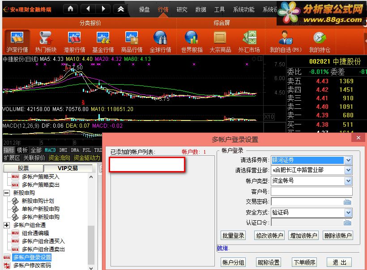Open the 行情 menu
This screenshot has height=270, width=367.
(x=163, y=9)
